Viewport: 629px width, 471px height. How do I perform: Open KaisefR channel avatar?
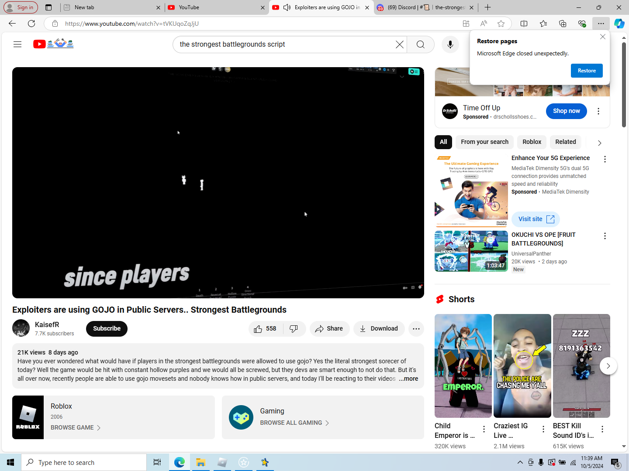[21, 328]
